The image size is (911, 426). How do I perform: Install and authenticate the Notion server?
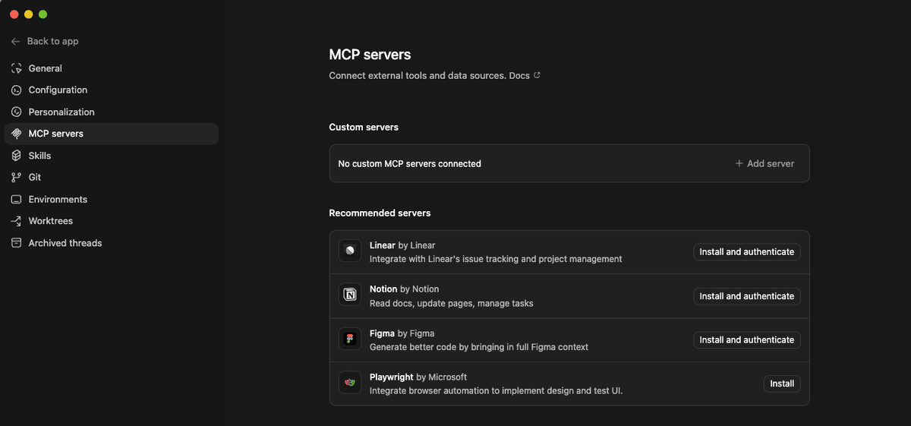point(746,296)
